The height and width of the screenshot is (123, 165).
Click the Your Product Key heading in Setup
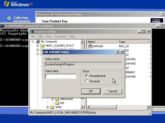click(x=54, y=21)
